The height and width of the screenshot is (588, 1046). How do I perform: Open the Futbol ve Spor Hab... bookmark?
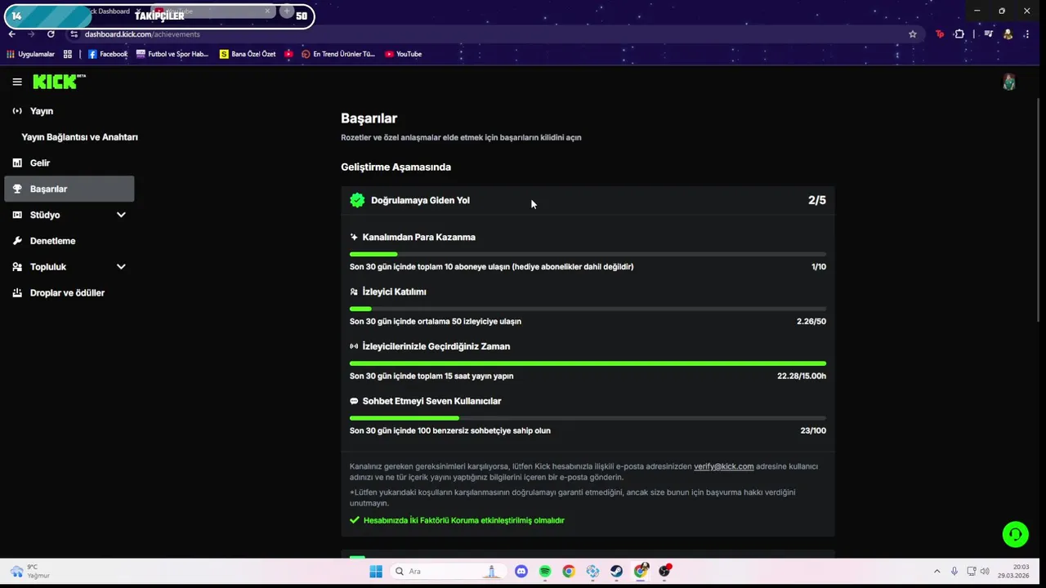point(172,54)
